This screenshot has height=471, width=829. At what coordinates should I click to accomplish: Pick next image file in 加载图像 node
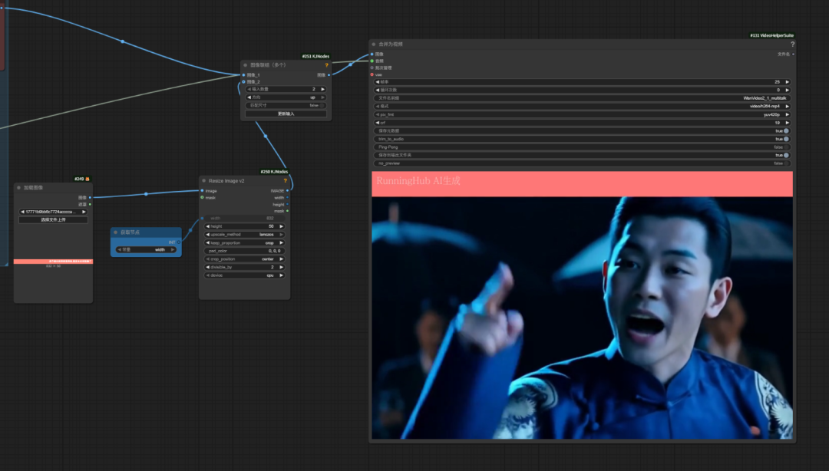pyautogui.click(x=84, y=212)
